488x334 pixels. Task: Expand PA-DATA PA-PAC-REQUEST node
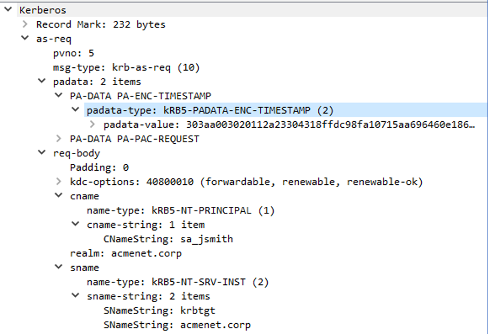tap(59, 139)
